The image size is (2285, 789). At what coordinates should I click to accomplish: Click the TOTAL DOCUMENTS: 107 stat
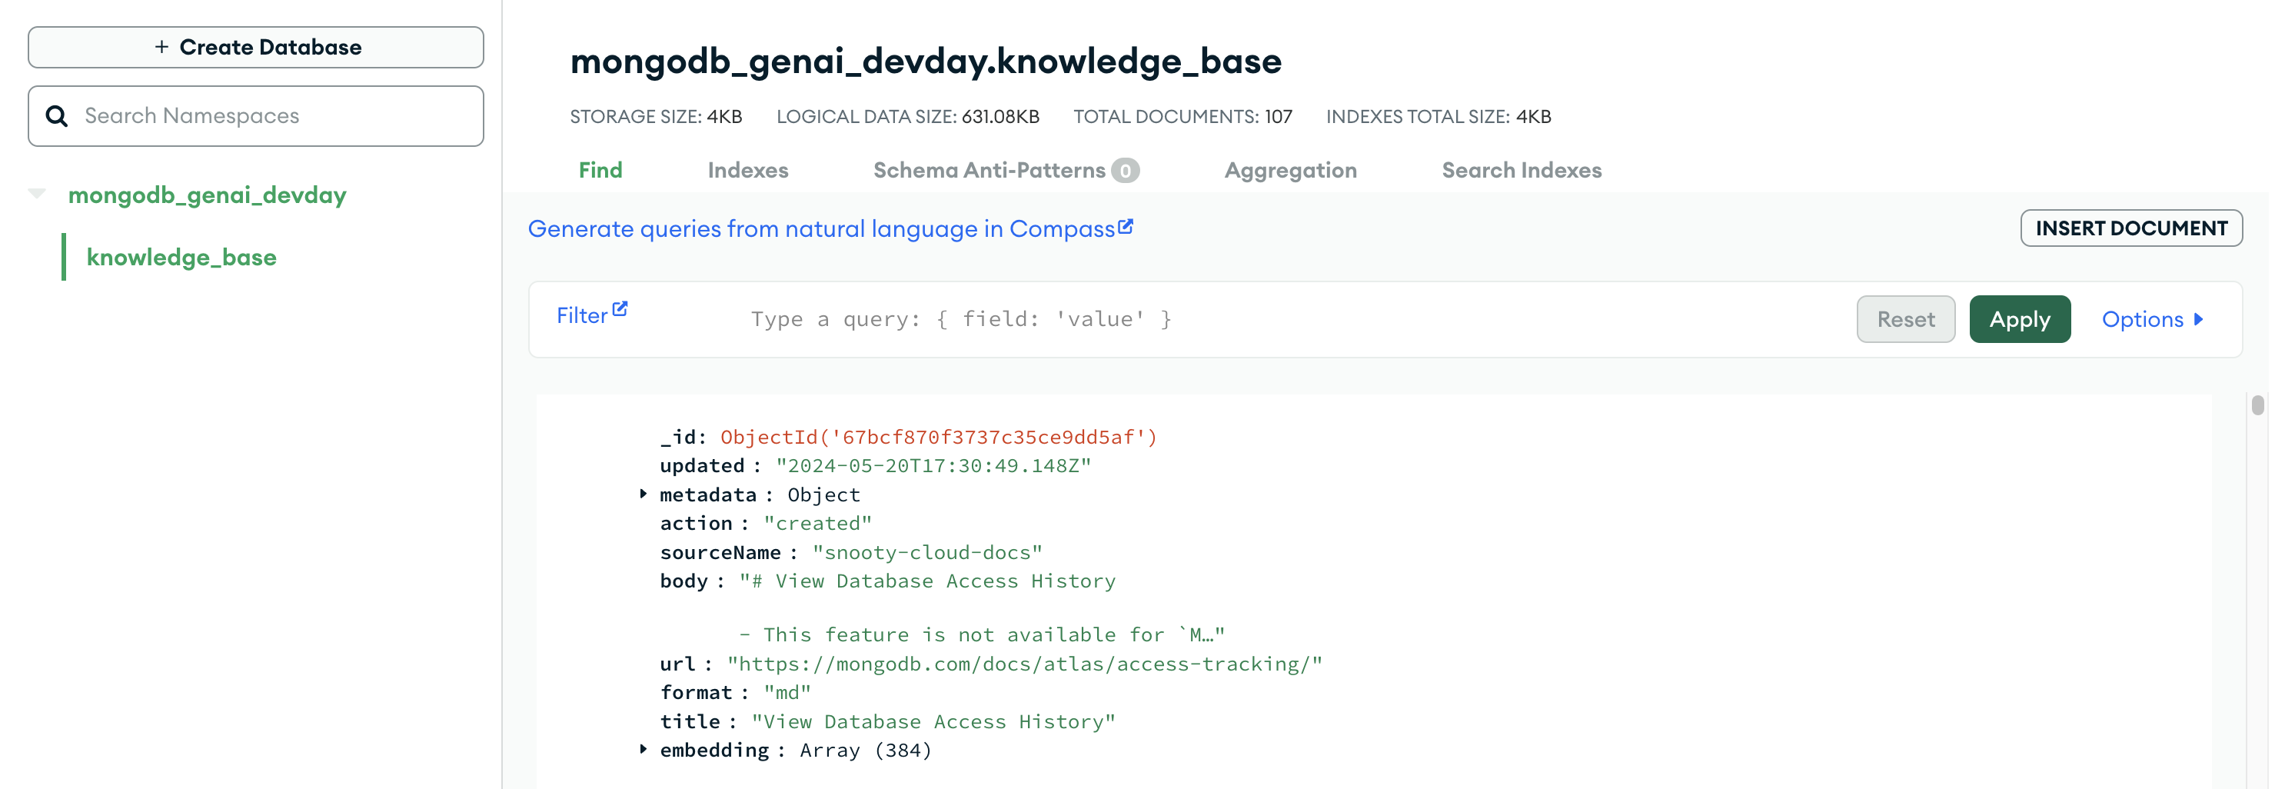pos(1182,117)
